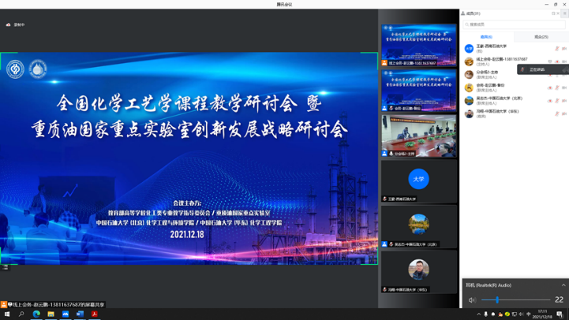Expand the audio device list chevron

click(563, 285)
